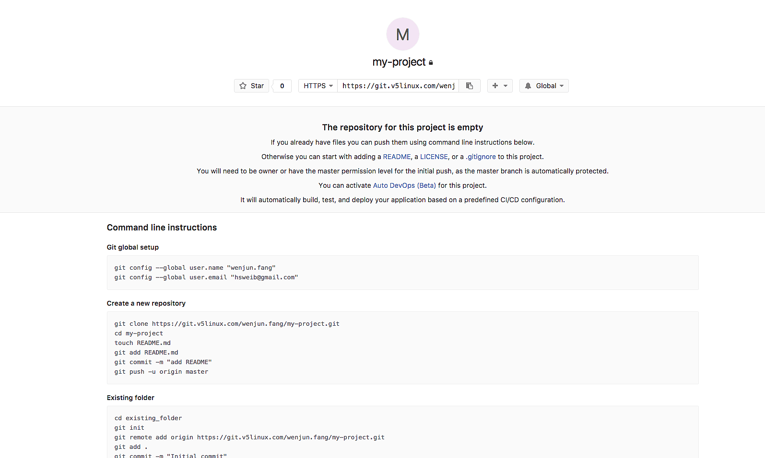765x458 pixels.
Task: Click the repository is empty heading
Action: click(402, 127)
